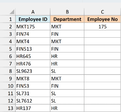
Task: Click empty Employee No cell in row 12
Action: pyautogui.click(x=103, y=101)
